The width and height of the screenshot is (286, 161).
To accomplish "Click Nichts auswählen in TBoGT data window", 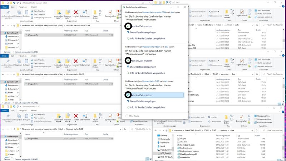I will click(x=263, y=63).
